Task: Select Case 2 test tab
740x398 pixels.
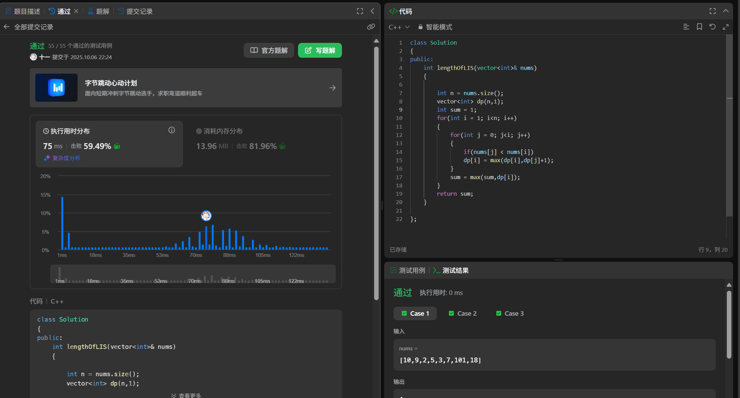Action: pyautogui.click(x=462, y=313)
